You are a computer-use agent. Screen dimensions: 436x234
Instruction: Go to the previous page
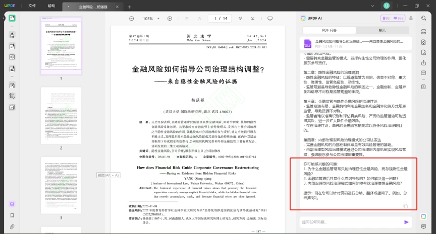[x=199, y=18]
